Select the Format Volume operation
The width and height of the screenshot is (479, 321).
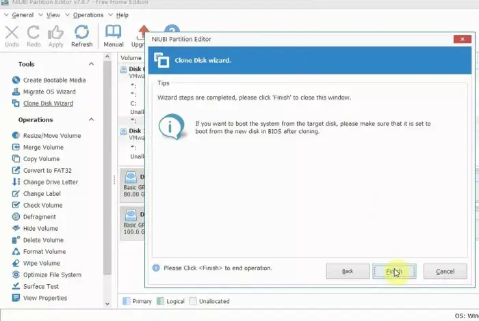tap(44, 251)
